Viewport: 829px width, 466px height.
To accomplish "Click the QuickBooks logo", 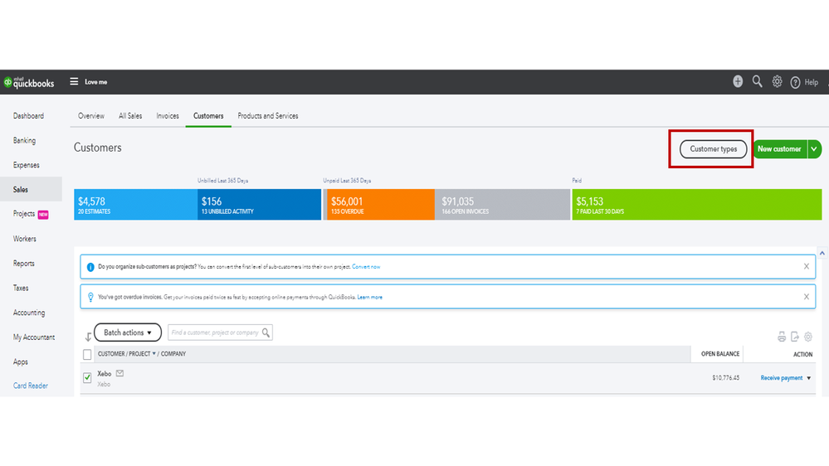I will pyautogui.click(x=29, y=82).
